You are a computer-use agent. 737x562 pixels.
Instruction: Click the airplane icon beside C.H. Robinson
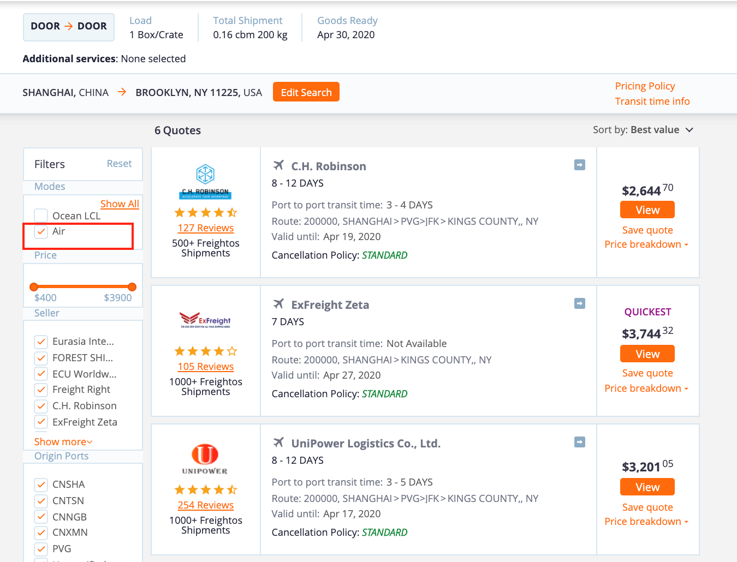click(x=278, y=165)
